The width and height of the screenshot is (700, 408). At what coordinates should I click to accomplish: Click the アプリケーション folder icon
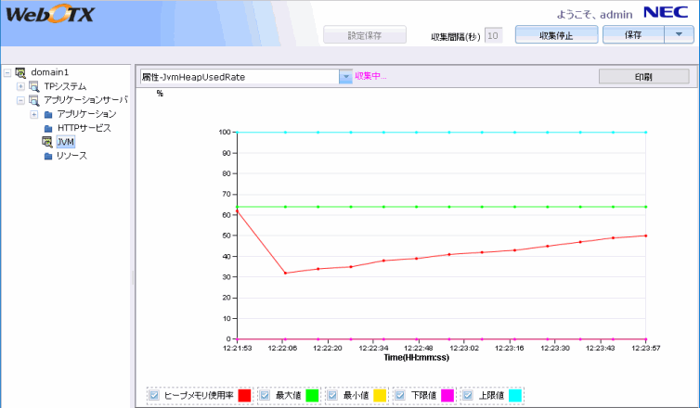[48, 114]
